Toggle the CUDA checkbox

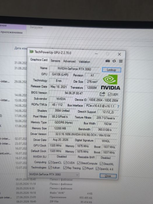[x=65, y=163]
